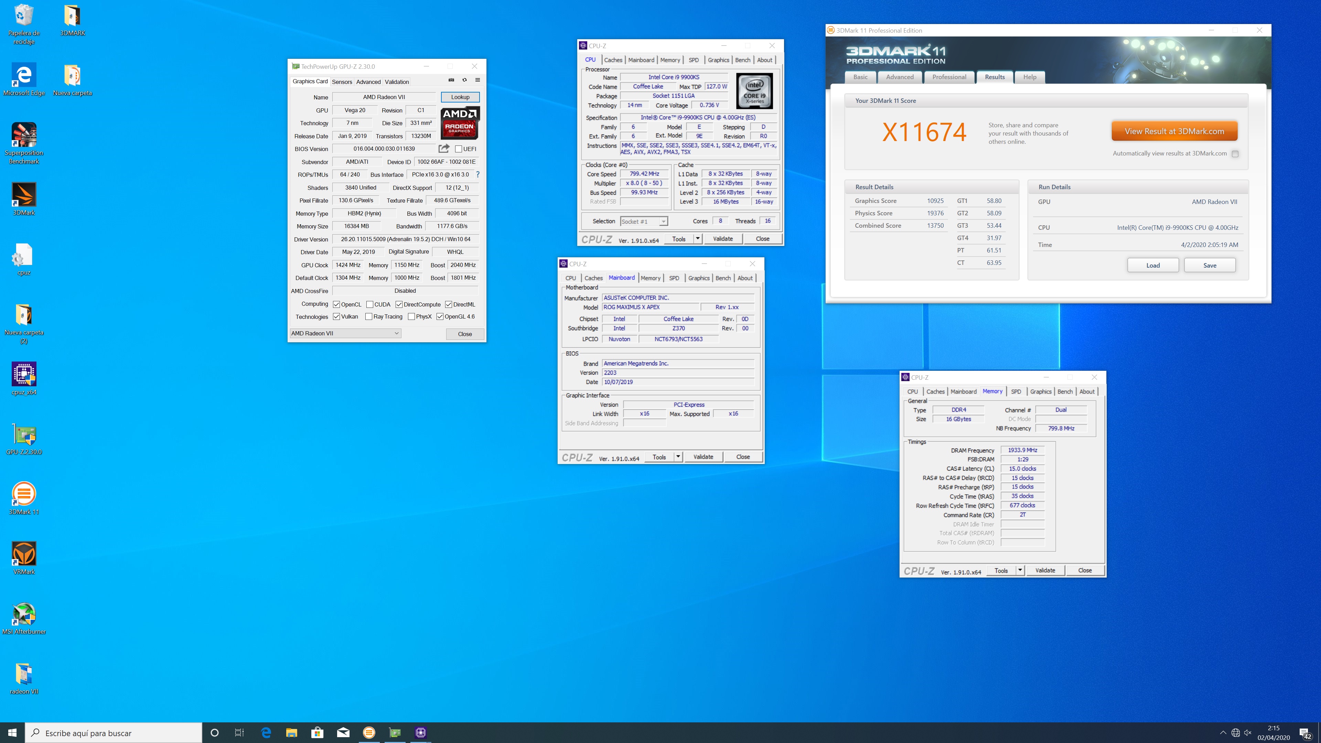Image resolution: width=1321 pixels, height=743 pixels.
Task: Launch Microsoft Edge desktop shortcut
Action: [24, 80]
